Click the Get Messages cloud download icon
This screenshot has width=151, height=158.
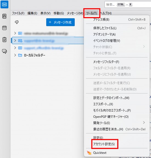(x=17, y=22)
